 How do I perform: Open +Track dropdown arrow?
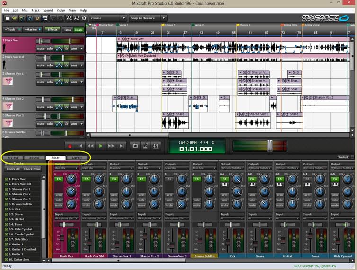coord(19,30)
